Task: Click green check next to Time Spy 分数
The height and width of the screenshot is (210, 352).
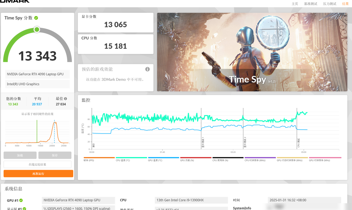Action: click(36, 18)
